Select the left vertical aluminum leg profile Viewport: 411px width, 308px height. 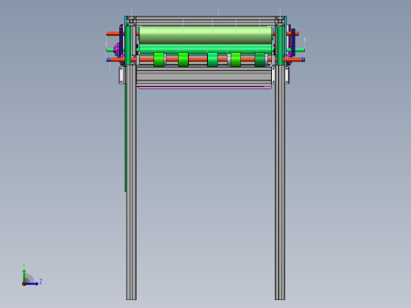[x=131, y=182]
